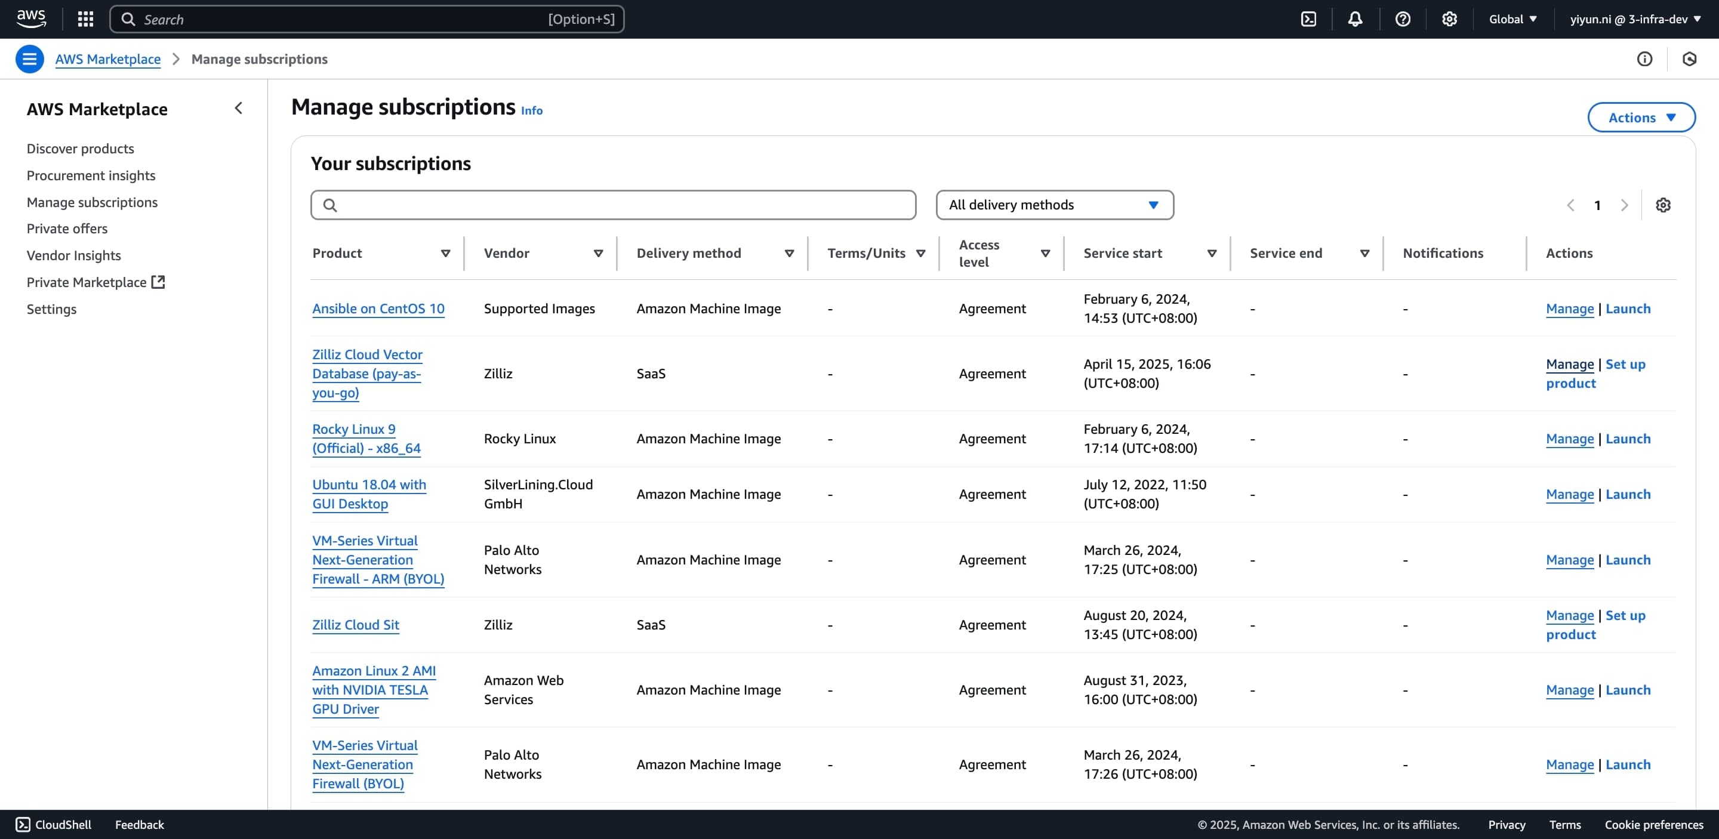The image size is (1719, 839).
Task: Open Feedback in footer
Action: tap(139, 824)
